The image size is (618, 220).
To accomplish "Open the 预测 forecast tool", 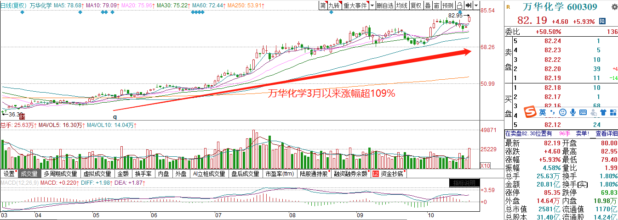I will pos(447,5).
